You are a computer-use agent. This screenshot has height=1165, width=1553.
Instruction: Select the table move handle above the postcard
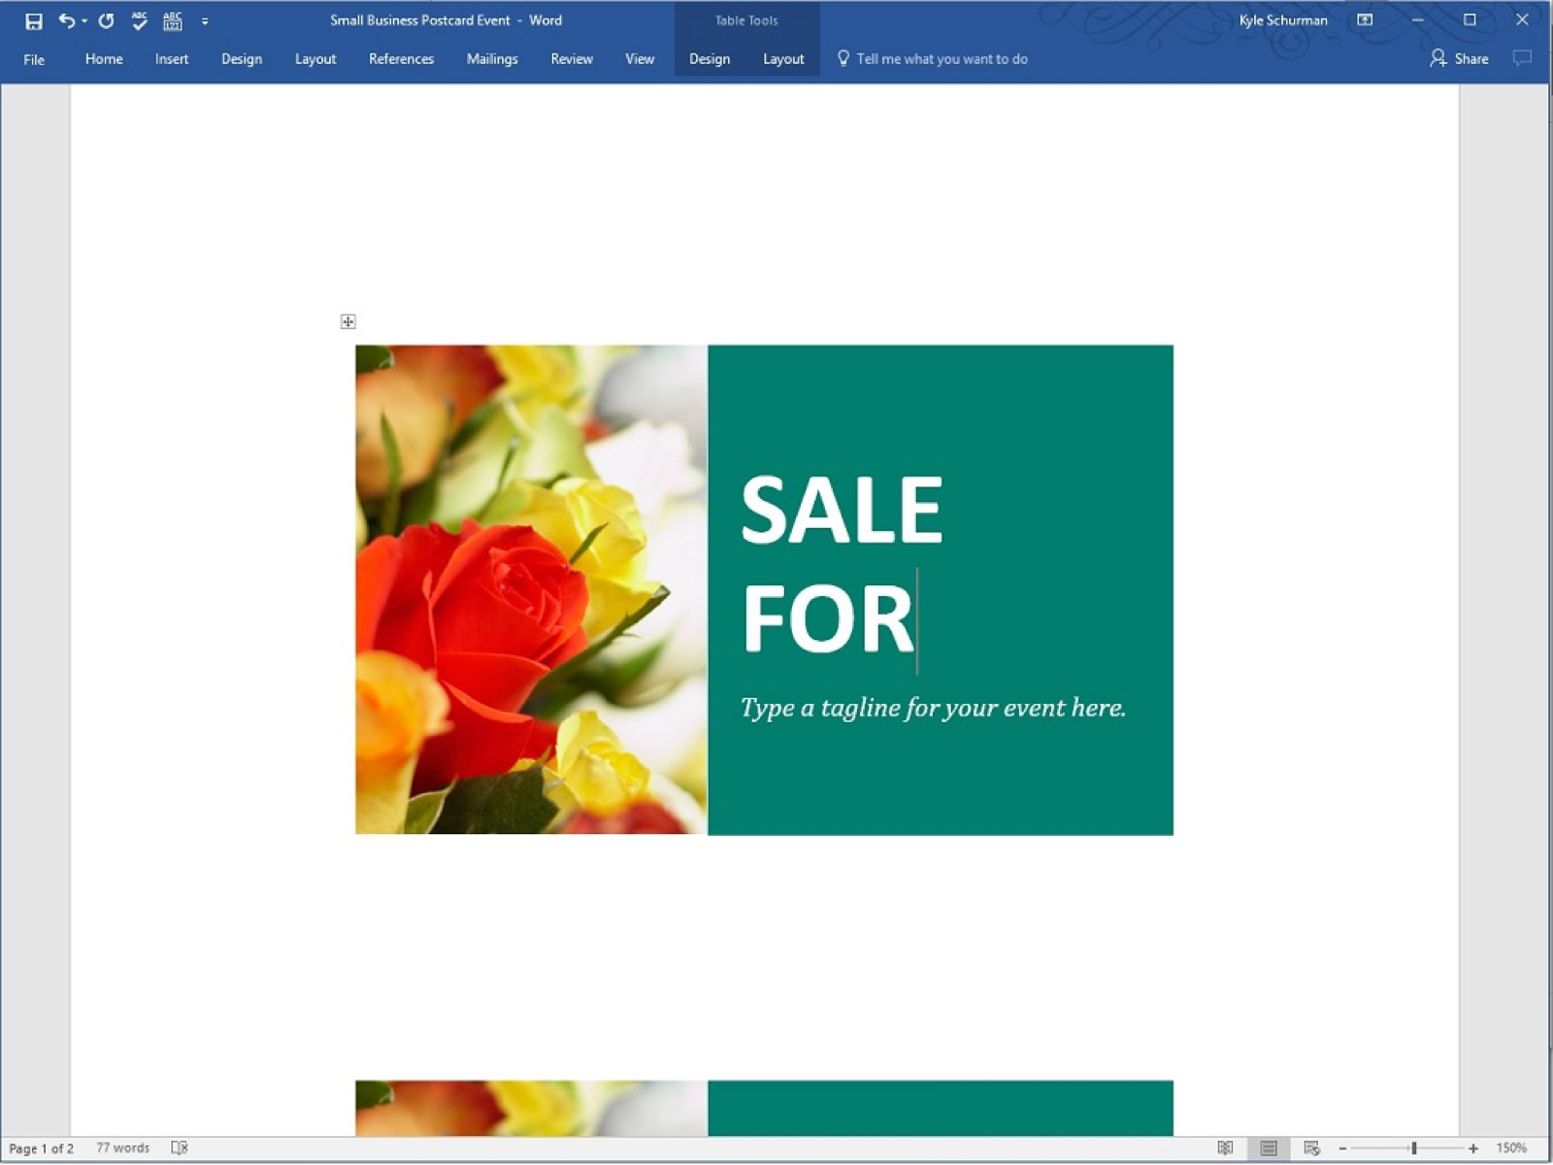[348, 320]
